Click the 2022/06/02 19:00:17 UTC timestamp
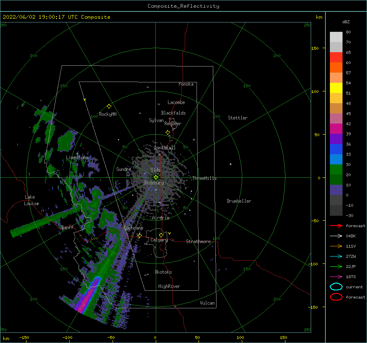This screenshot has height=343, width=367. (56, 17)
